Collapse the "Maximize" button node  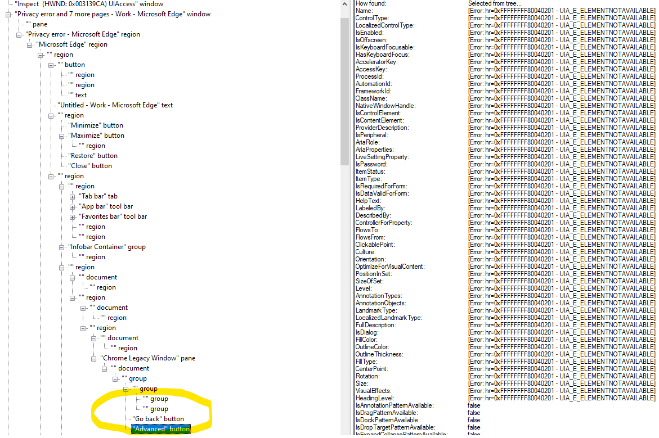[x=62, y=136]
